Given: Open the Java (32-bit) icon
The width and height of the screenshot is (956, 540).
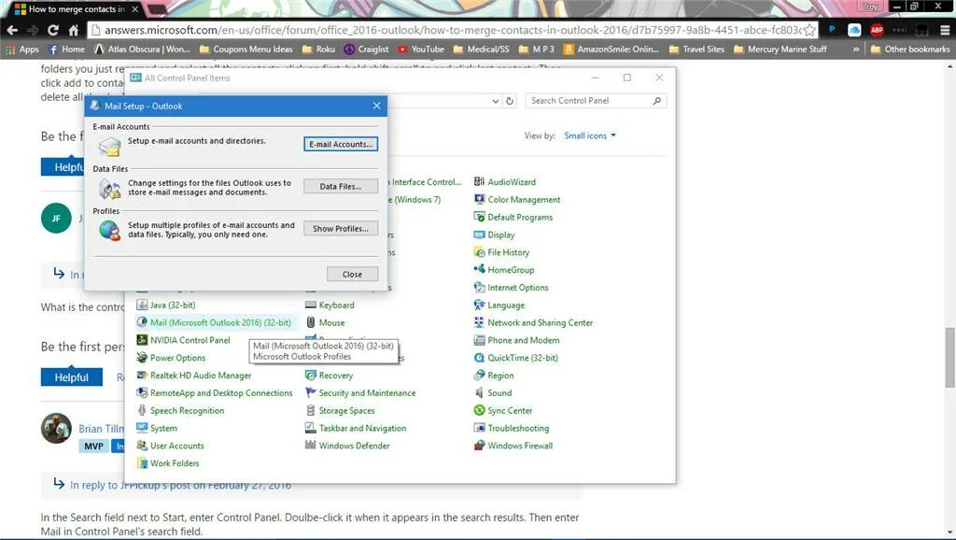Looking at the screenshot, I should click(166, 306).
